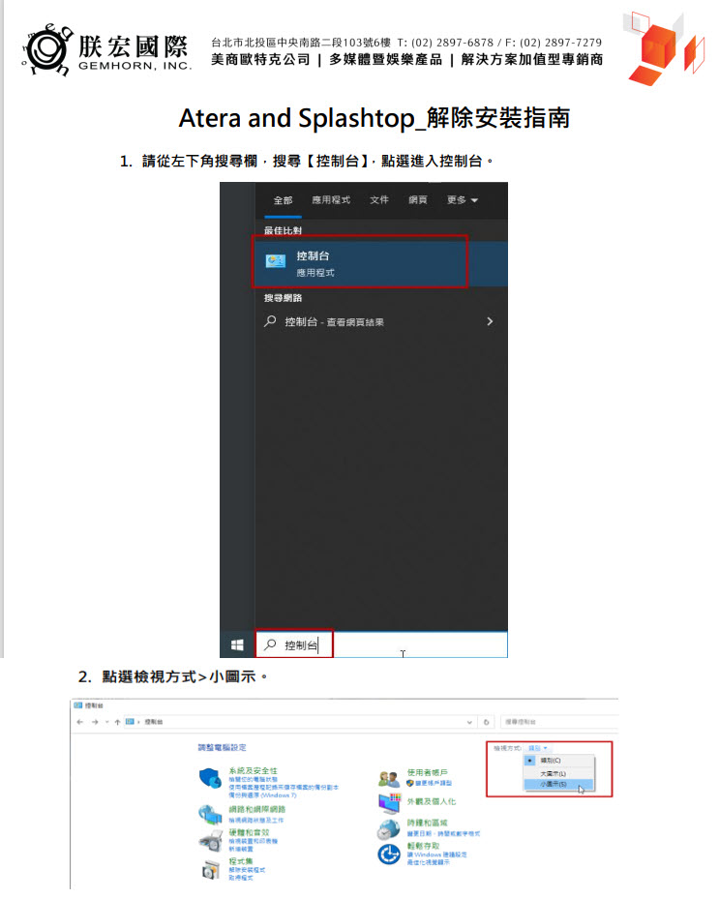Image resolution: width=719 pixels, height=899 pixels.
Task: Open the 外觀及個人化 link
Action: click(x=432, y=801)
